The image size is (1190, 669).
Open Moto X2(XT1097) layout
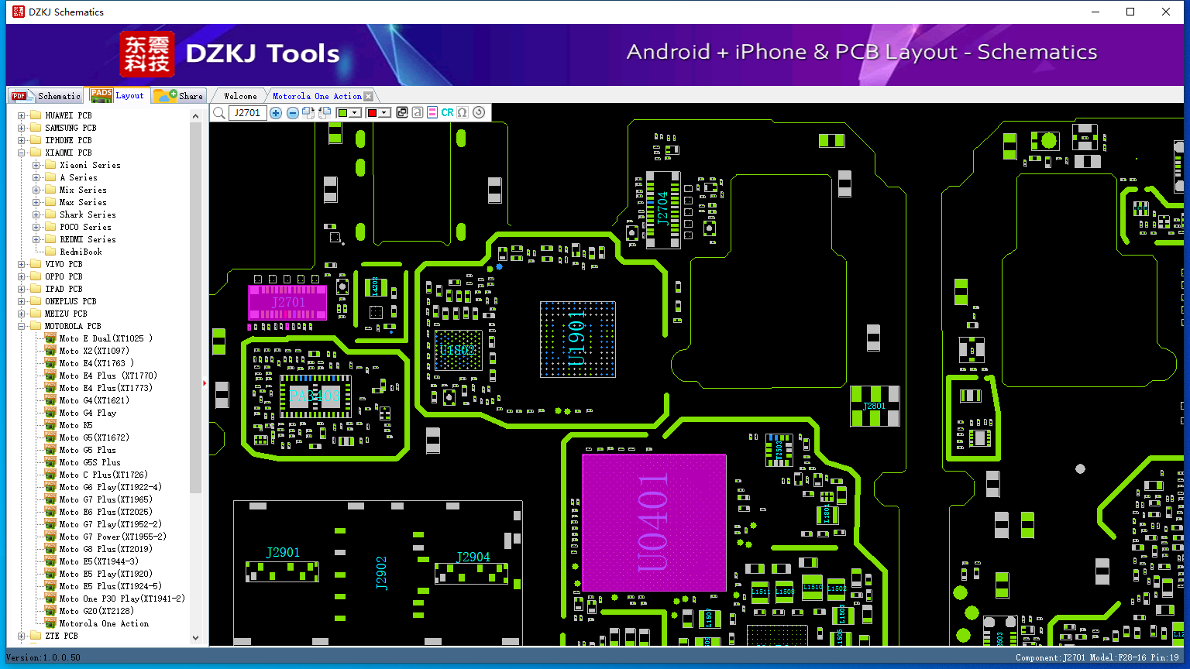(x=94, y=351)
